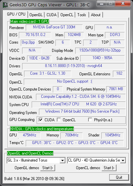Start the OpenCL demo
This screenshot has width=133, height=186.
(109, 168)
